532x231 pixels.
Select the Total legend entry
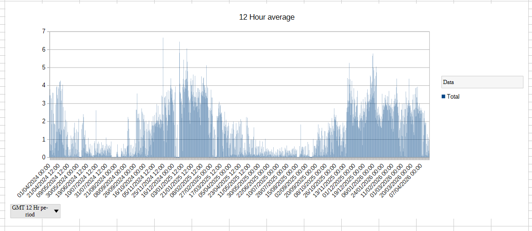pyautogui.click(x=453, y=97)
